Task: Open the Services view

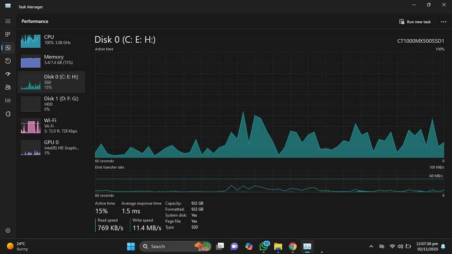Action: click(x=8, y=114)
